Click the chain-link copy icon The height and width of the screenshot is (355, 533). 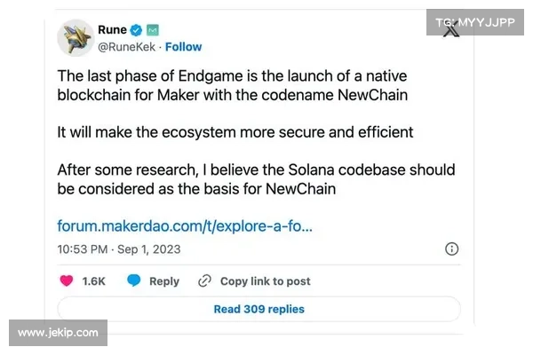204,280
